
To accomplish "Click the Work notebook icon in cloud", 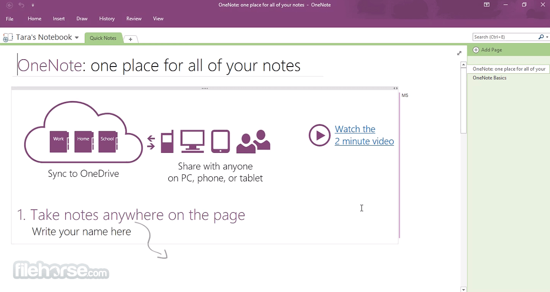I will coord(59,142).
